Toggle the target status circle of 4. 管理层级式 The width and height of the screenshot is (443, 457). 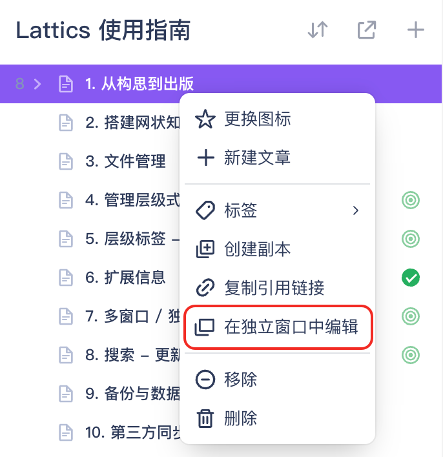[x=411, y=200]
